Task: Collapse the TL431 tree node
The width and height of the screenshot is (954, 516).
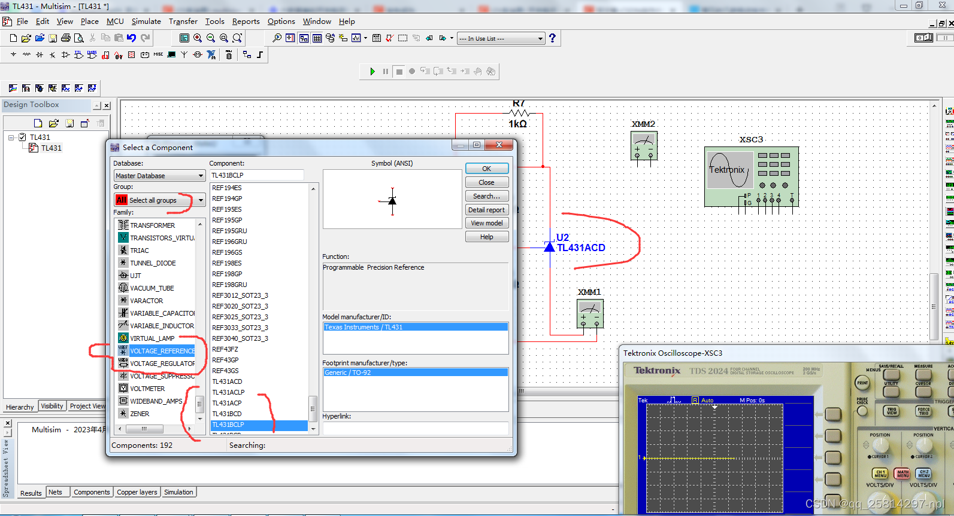Action: 11,137
